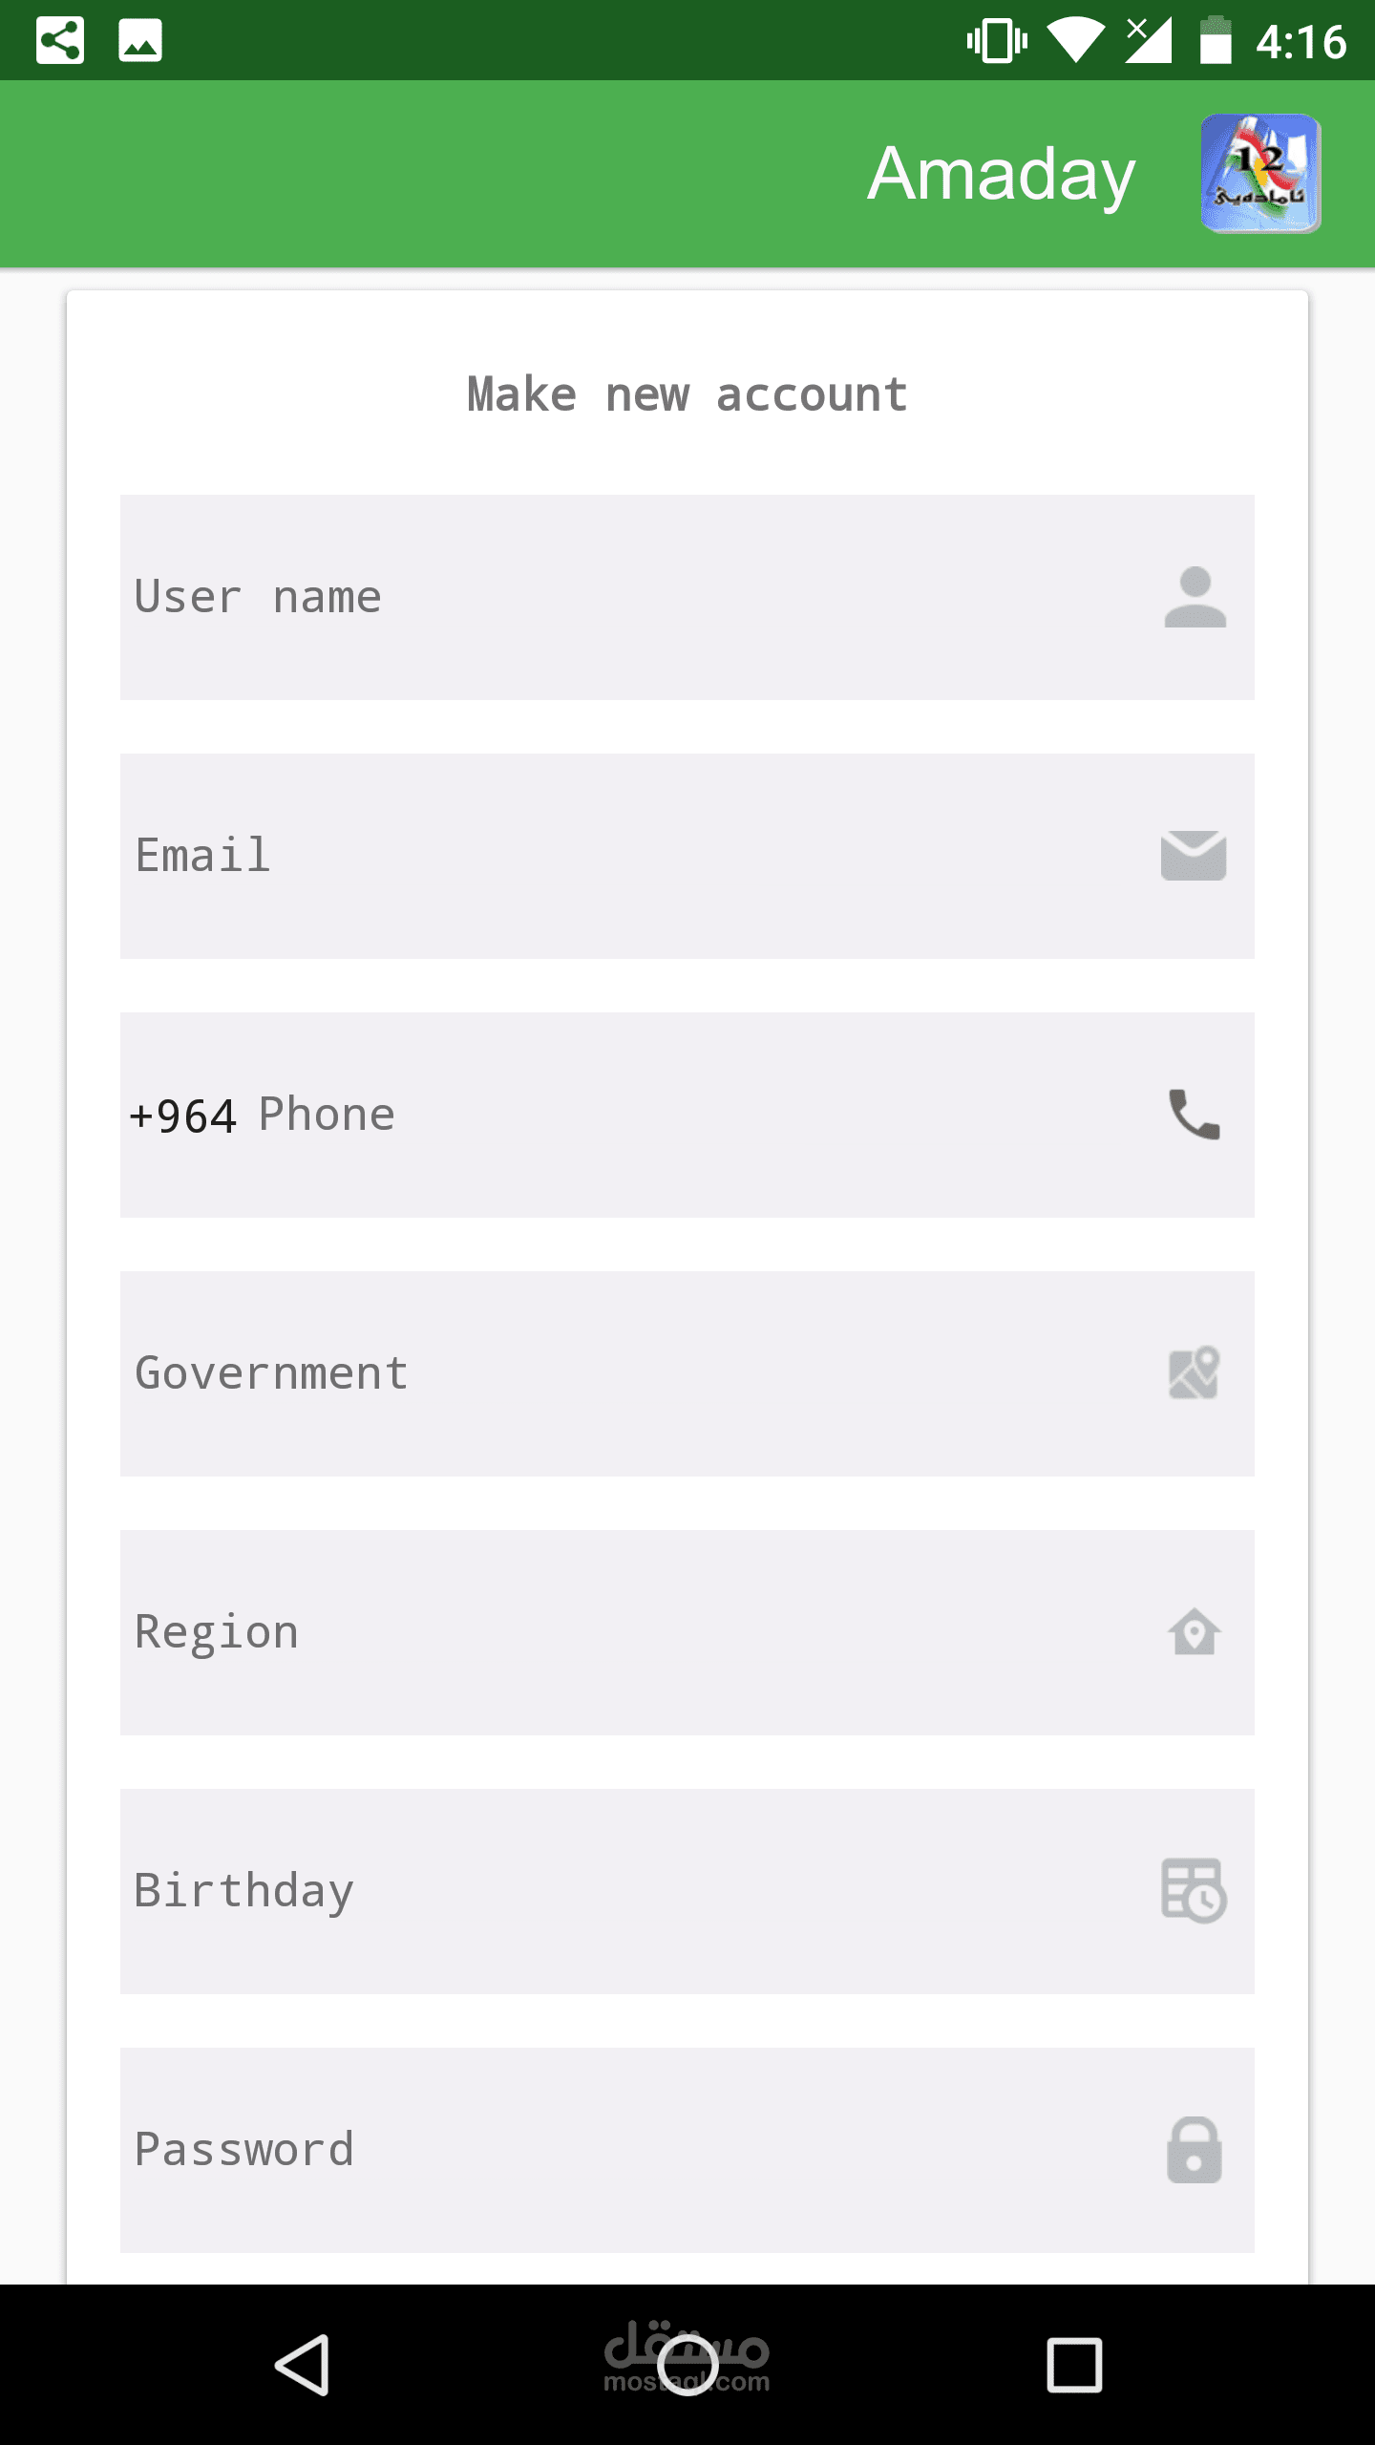1375x2445 pixels.
Task: Tap the share icon in status bar
Action: pyautogui.click(x=60, y=41)
